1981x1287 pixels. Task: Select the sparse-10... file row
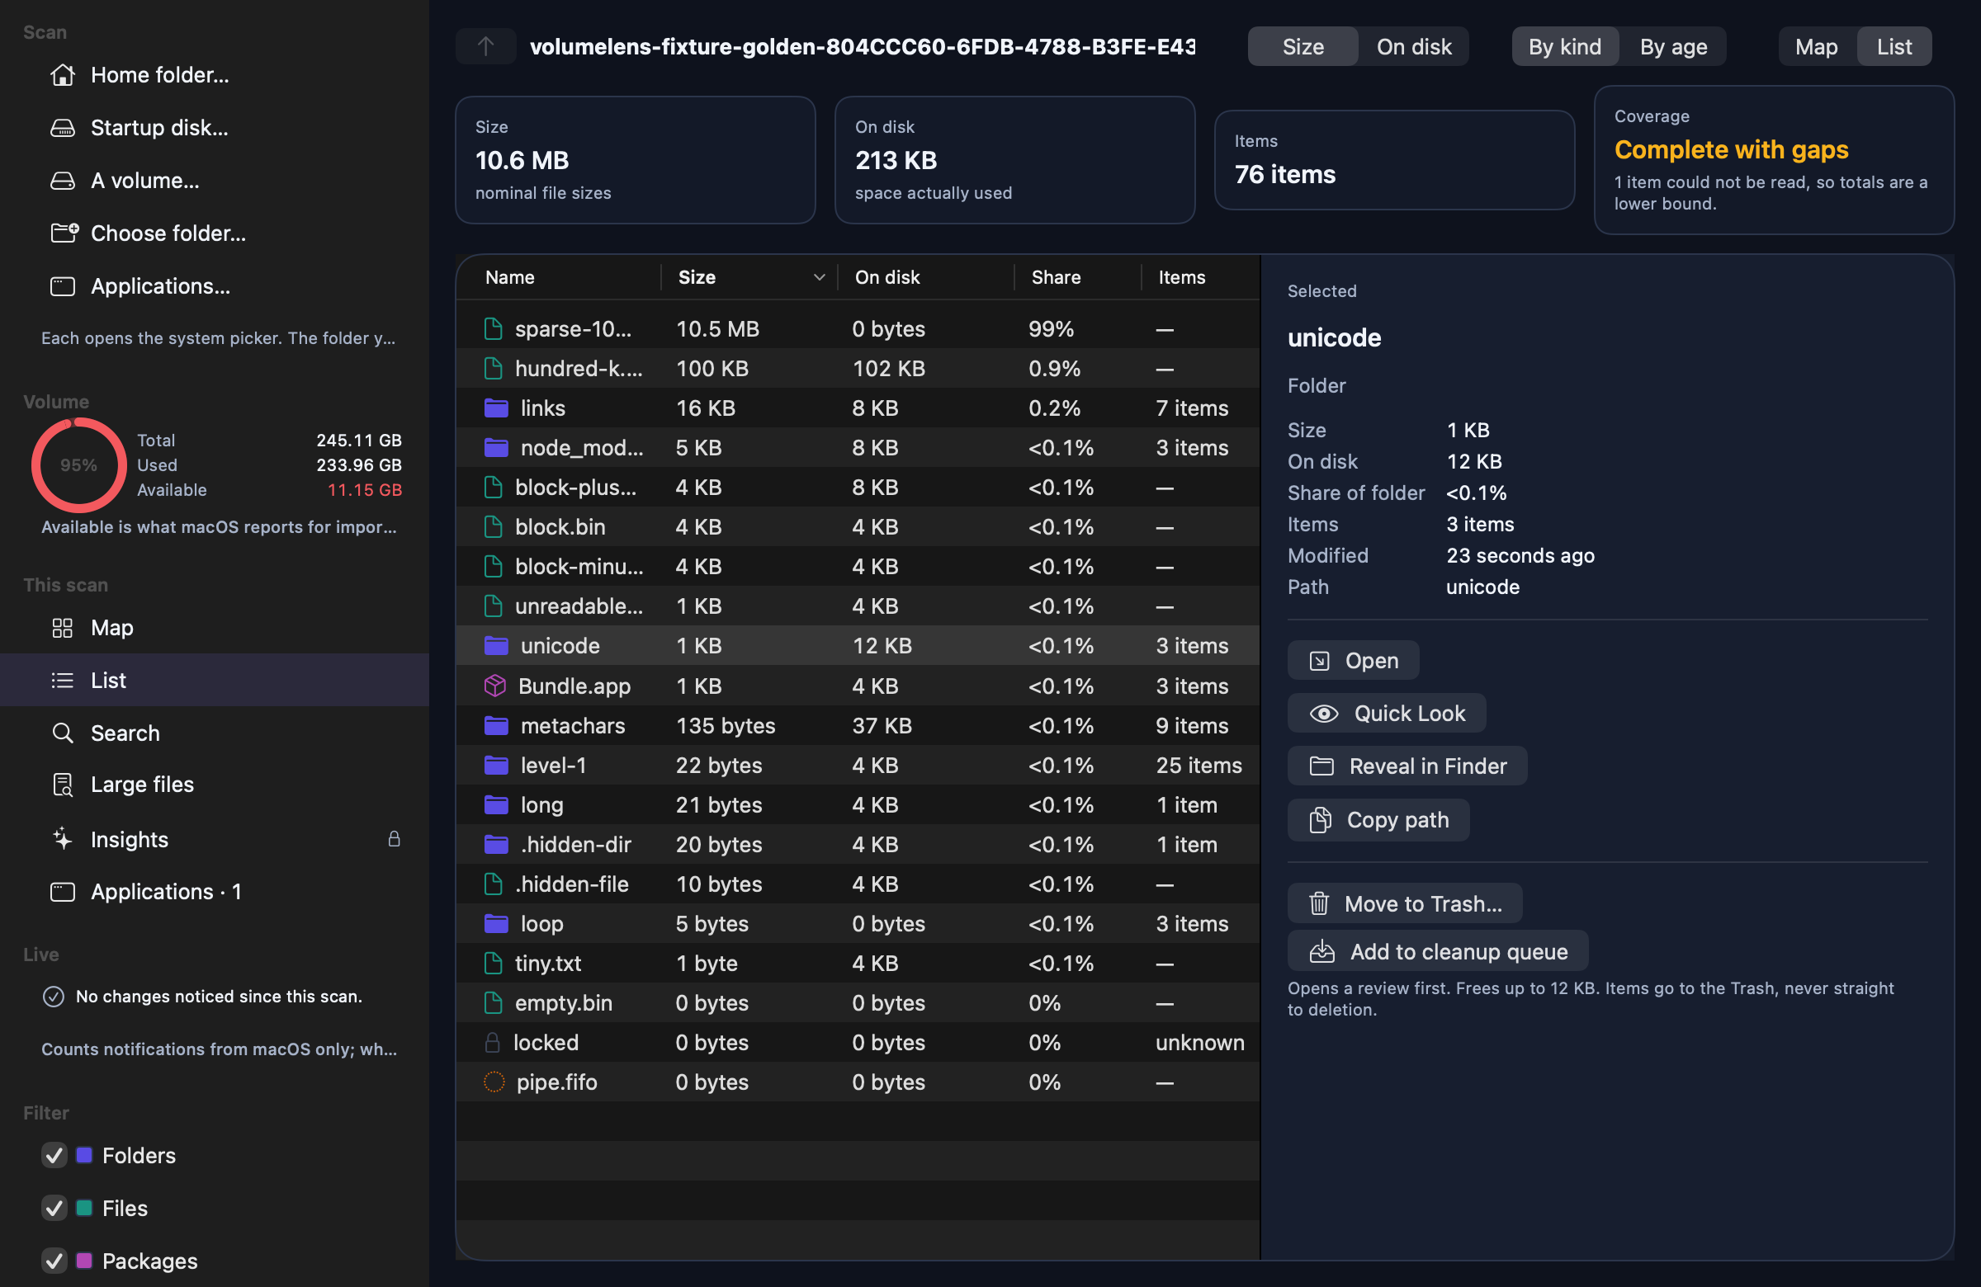coord(858,328)
